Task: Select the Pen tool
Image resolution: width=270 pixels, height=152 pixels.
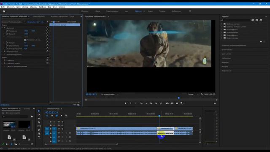Action: [39, 130]
